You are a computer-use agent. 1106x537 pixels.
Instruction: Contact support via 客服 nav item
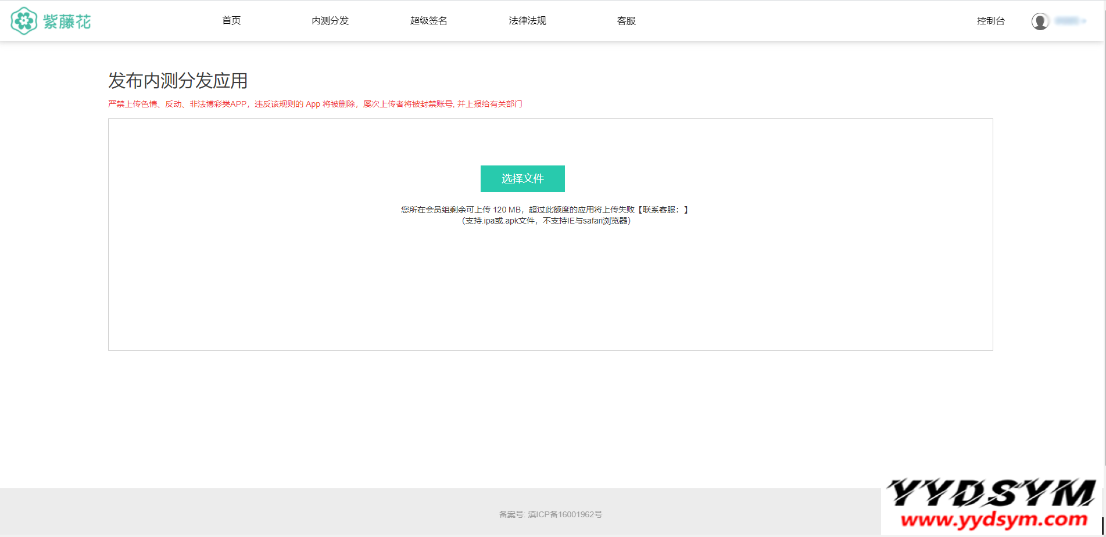(x=626, y=21)
